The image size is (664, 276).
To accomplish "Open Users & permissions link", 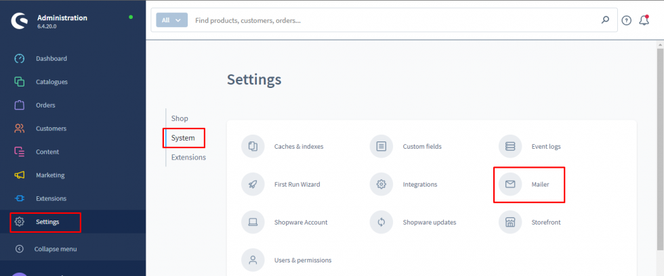I will 302,260.
